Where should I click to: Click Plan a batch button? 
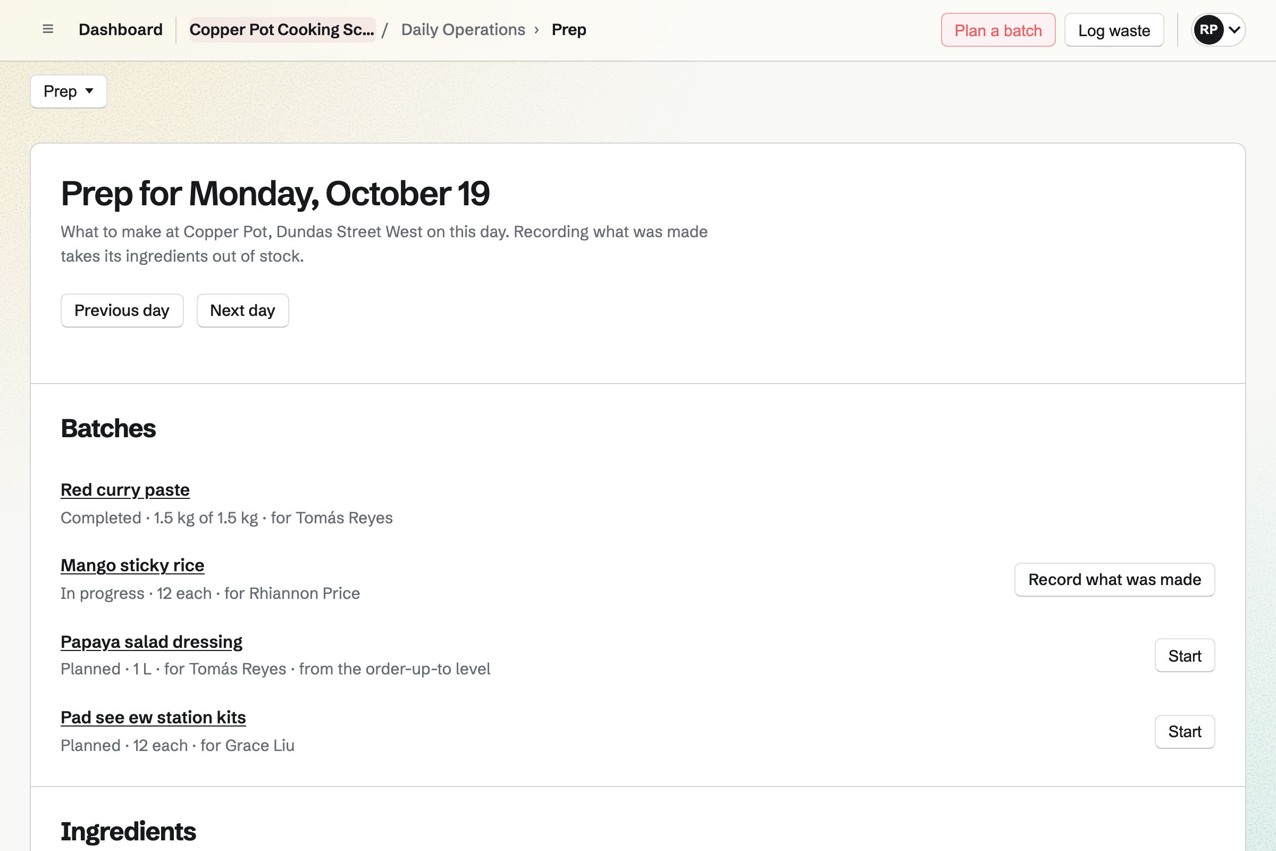(998, 30)
